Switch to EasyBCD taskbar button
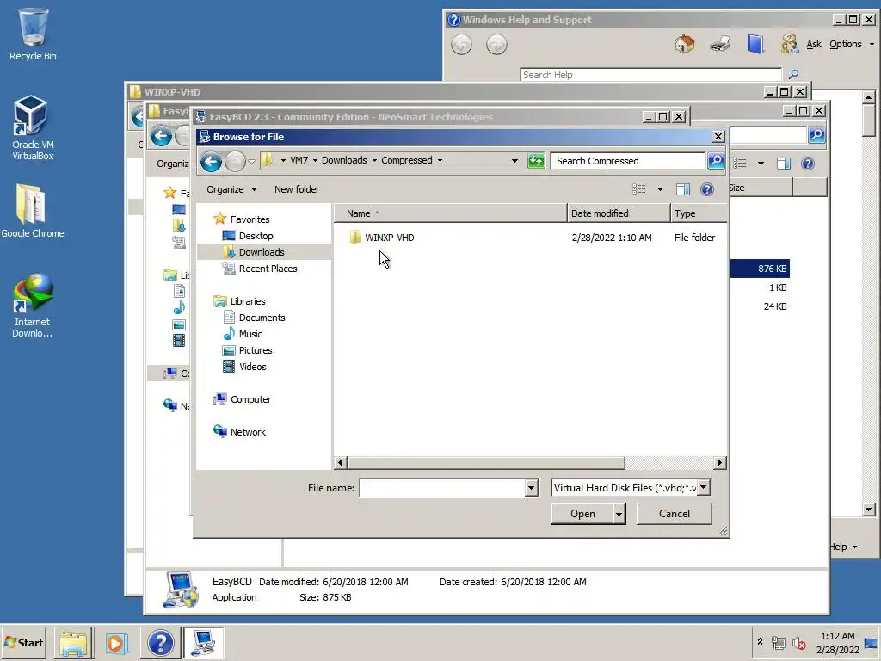Screen dimensions: 881x661 (203, 643)
